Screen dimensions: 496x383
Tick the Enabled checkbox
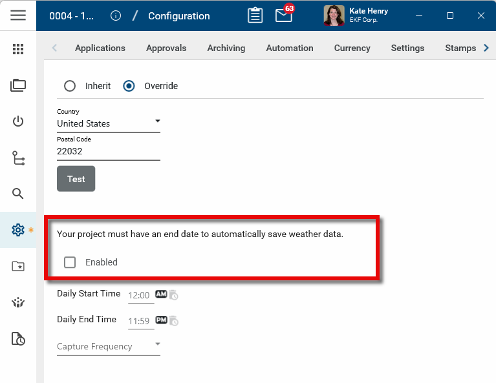(x=70, y=262)
